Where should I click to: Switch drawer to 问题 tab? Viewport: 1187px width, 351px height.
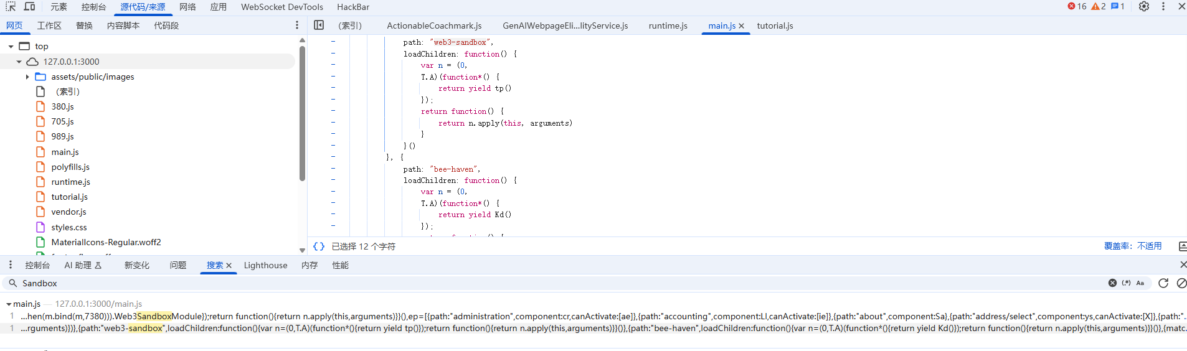click(178, 265)
